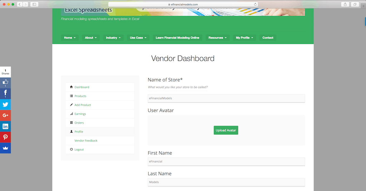Share the page on Twitter

(5, 104)
